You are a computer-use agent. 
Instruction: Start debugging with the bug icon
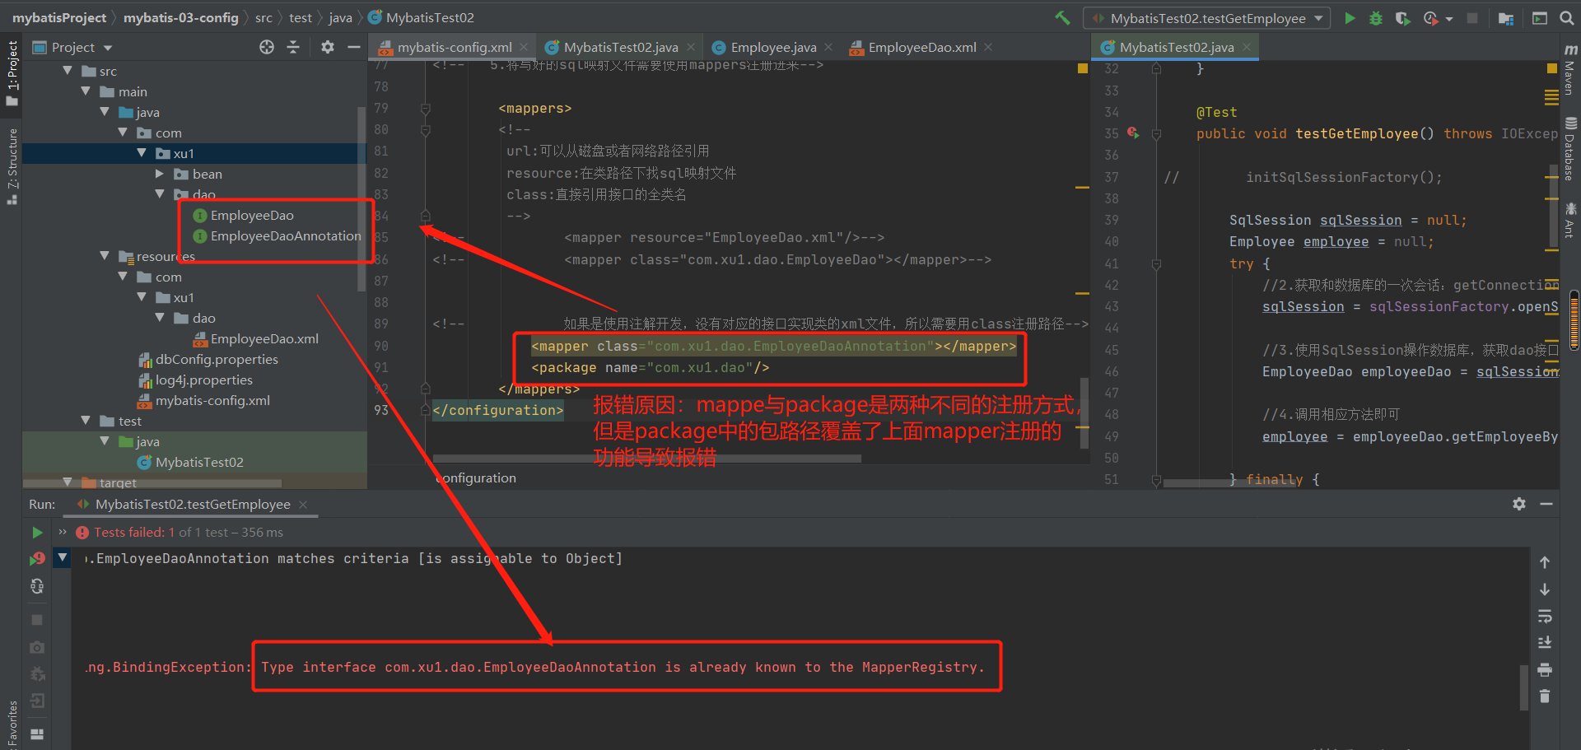click(x=1376, y=17)
